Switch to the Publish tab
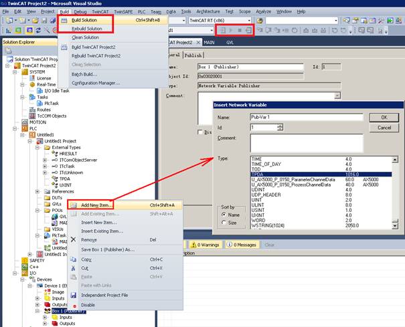 click(x=193, y=55)
